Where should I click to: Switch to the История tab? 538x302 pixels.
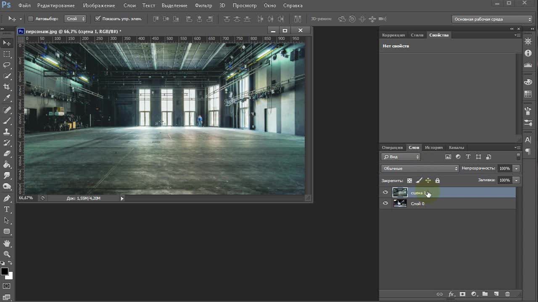coord(434,148)
